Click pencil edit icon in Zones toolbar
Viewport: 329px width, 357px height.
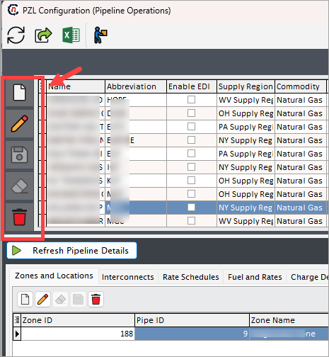[x=42, y=299]
